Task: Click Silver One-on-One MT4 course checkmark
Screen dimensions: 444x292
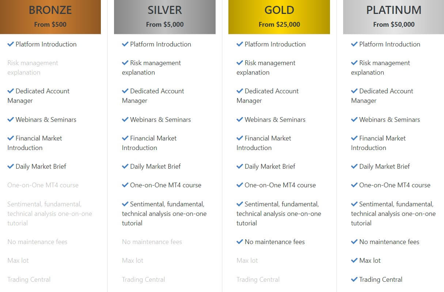Action: tap(125, 185)
